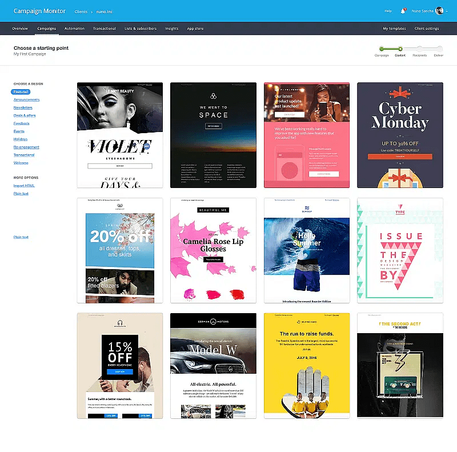
Task: Select the Deliver progress step
Action: [439, 49]
